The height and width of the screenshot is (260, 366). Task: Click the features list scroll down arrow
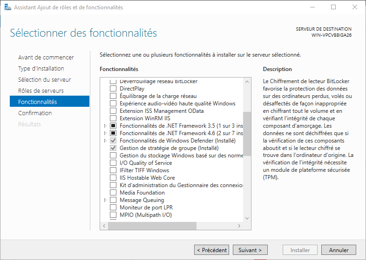(x=247, y=218)
